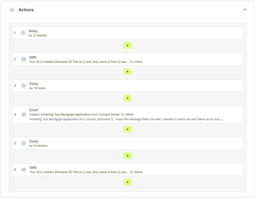
Task: Collapse the Actions panel chevron
Action: 245,10
